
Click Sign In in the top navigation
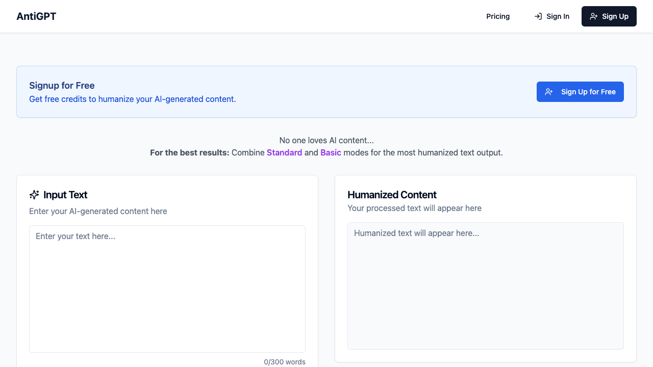(x=558, y=16)
